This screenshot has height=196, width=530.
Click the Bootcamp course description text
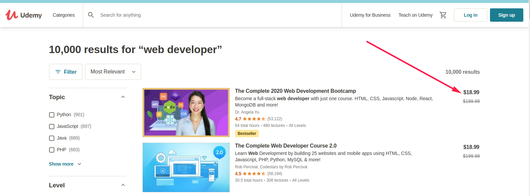pyautogui.click(x=334, y=102)
